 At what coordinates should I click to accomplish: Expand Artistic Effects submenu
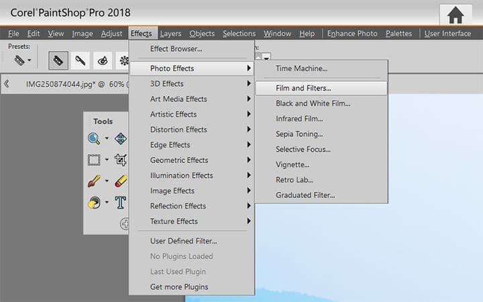[191, 114]
